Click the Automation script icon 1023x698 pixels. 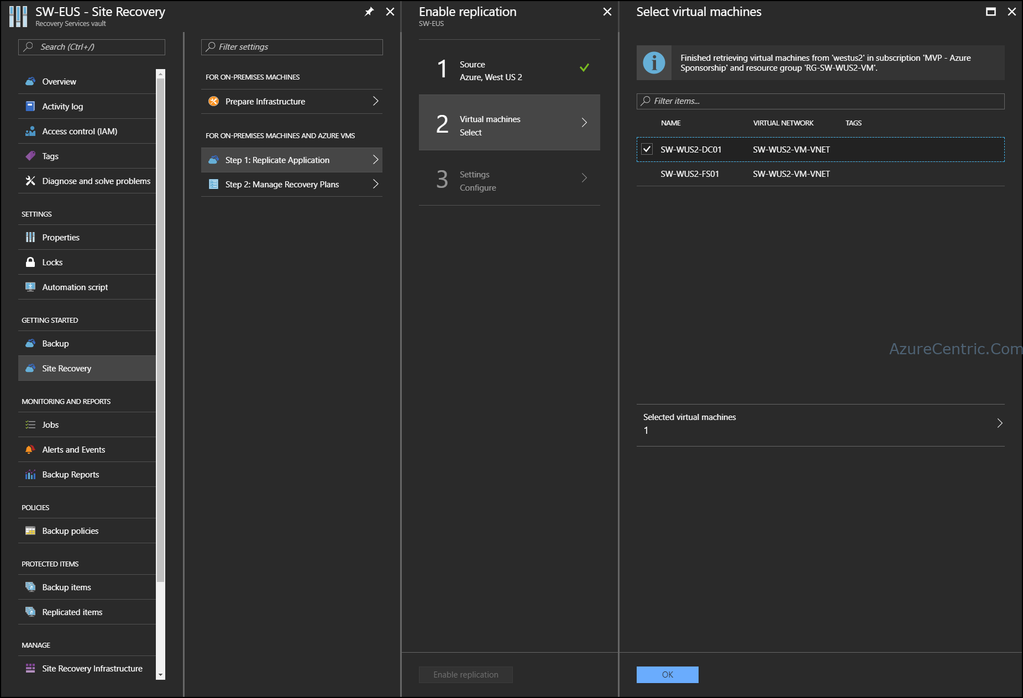30,287
